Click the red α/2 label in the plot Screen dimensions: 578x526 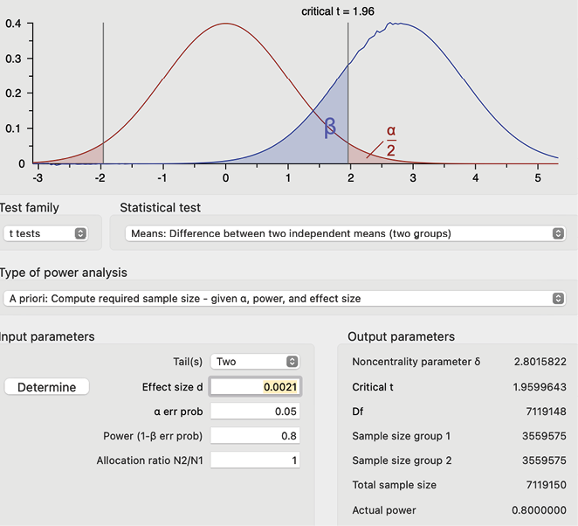[391, 140]
